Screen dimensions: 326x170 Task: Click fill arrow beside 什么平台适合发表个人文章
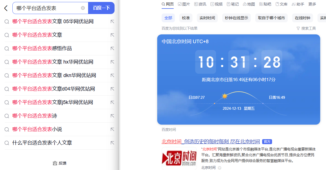click(x=112, y=143)
